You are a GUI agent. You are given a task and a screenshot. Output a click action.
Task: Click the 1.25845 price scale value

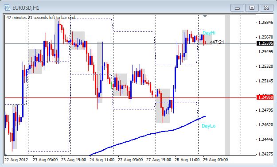(x=265, y=23)
